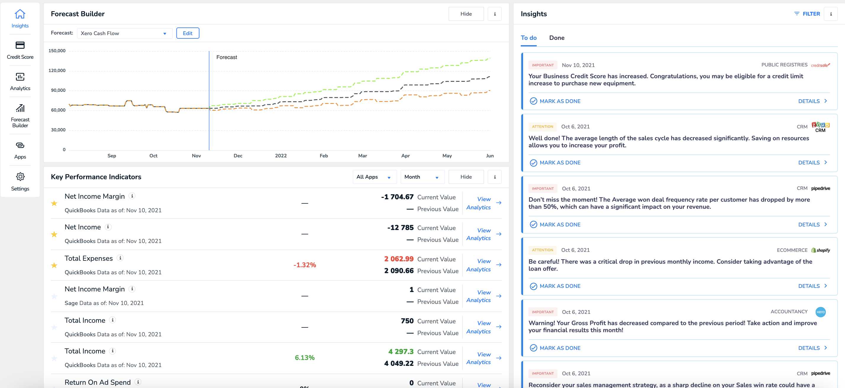Click the Zoho CRM logo on insight card

820,127
